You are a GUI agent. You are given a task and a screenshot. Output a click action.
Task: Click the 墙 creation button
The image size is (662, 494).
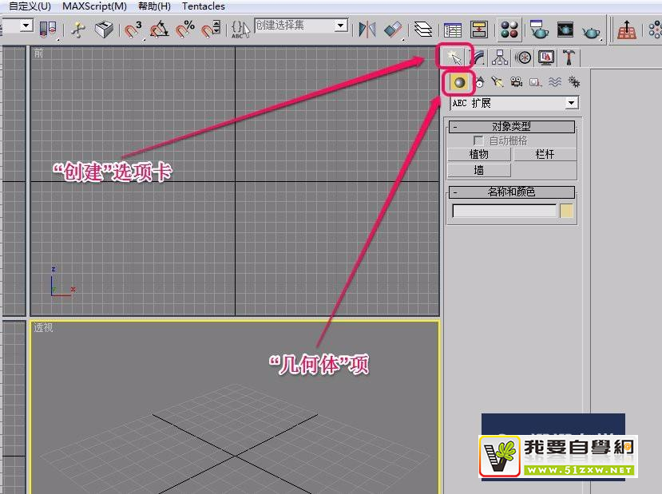click(x=479, y=169)
